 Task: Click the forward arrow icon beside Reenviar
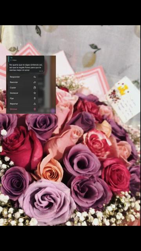tap(35, 82)
